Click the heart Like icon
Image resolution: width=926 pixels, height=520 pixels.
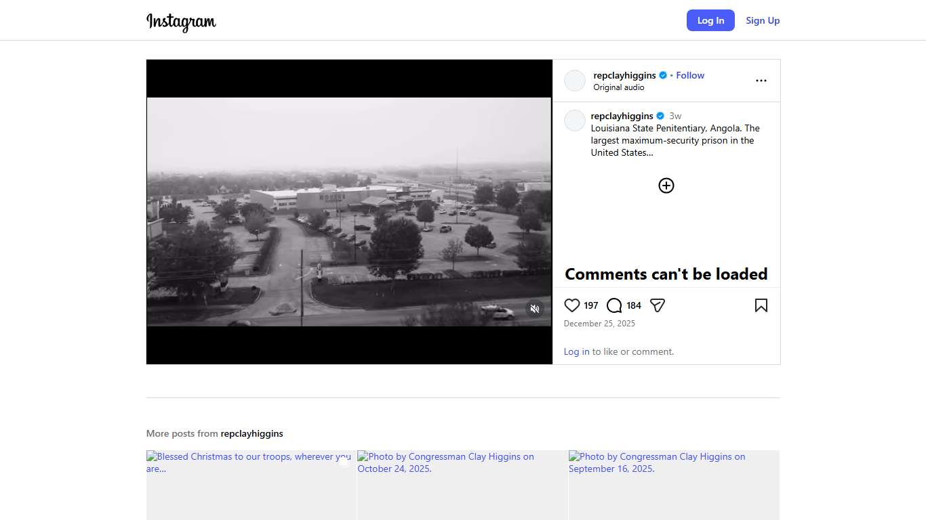(572, 305)
